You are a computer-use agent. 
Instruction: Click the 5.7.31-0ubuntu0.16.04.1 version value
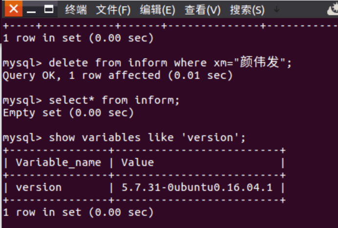[x=197, y=187]
